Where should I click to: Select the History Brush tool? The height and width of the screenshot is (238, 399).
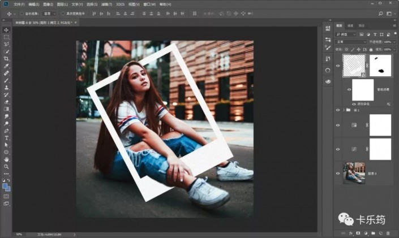tap(6, 94)
